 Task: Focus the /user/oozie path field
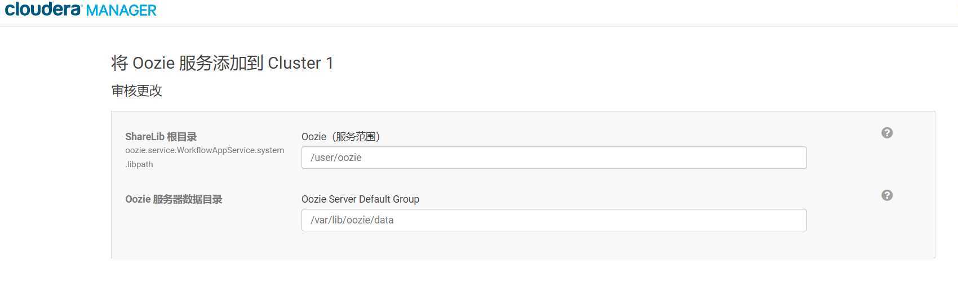pyautogui.click(x=554, y=158)
